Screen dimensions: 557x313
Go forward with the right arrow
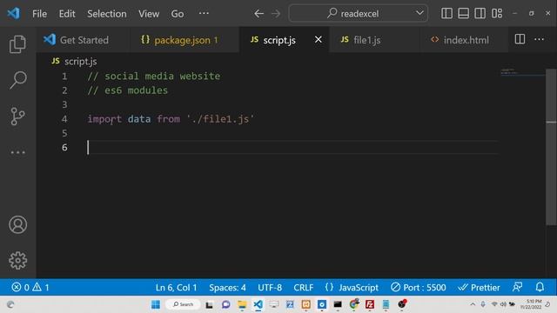[x=276, y=14]
